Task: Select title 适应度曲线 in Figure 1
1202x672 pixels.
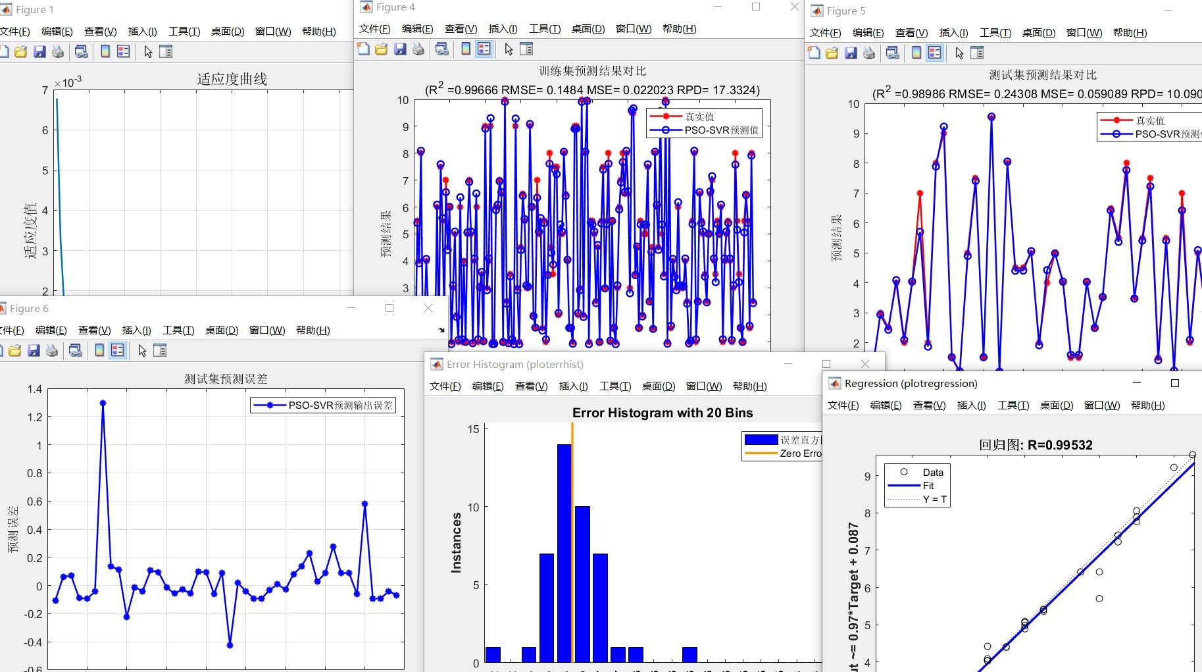Action: coord(232,79)
